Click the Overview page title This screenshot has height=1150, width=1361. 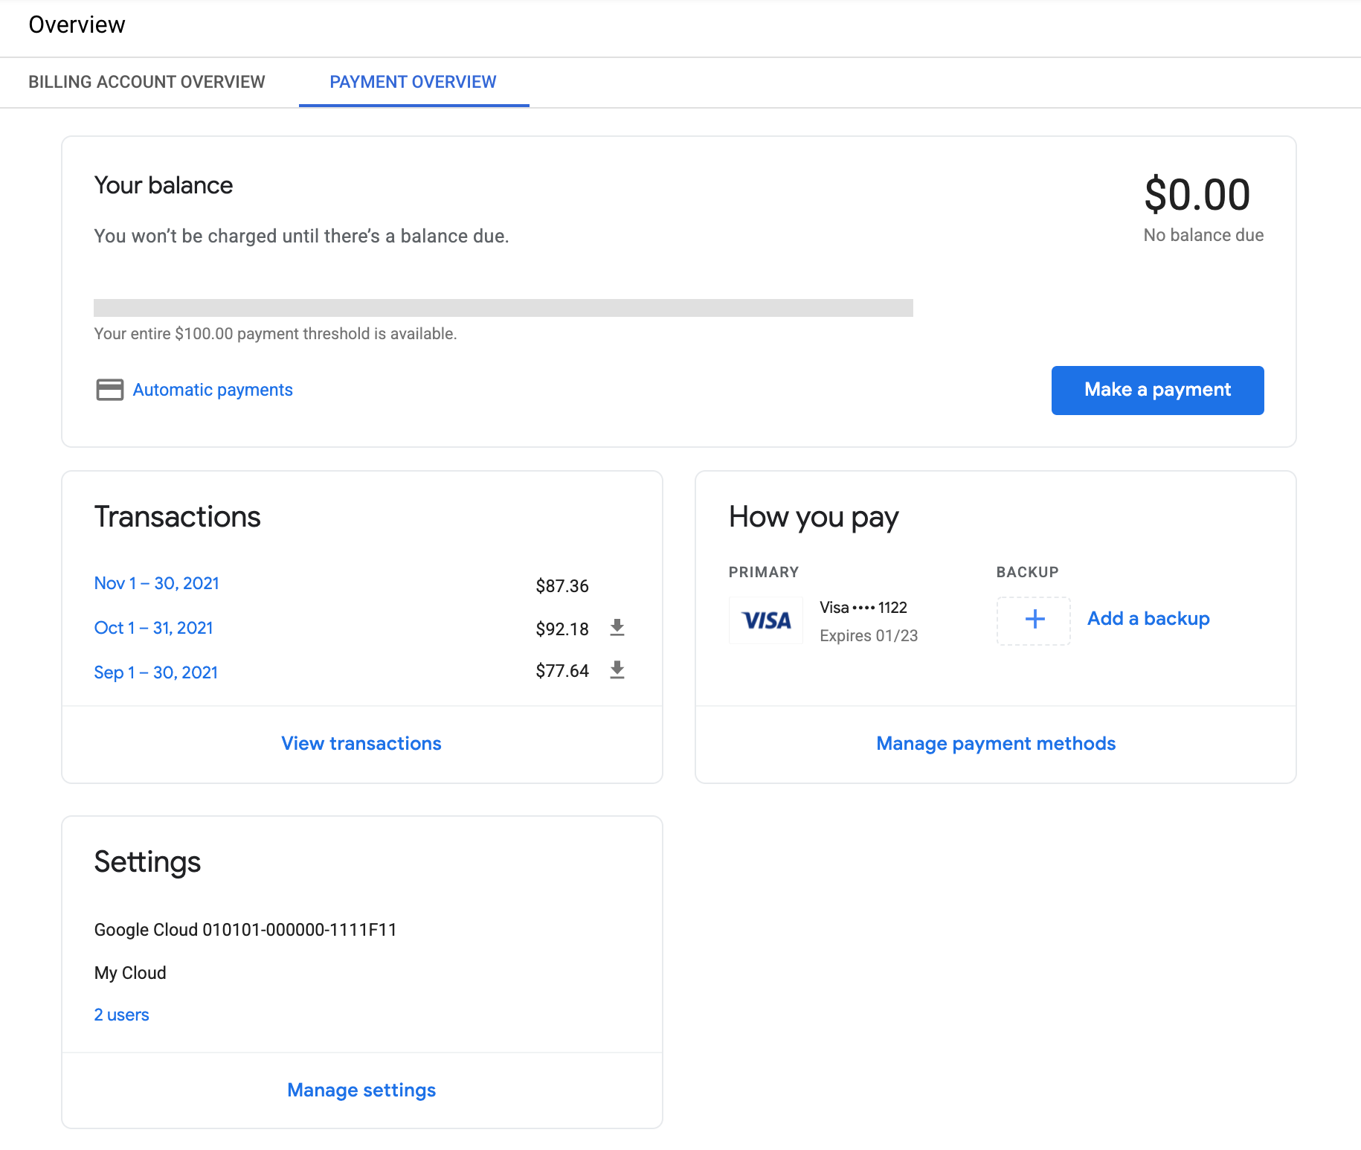point(77,25)
